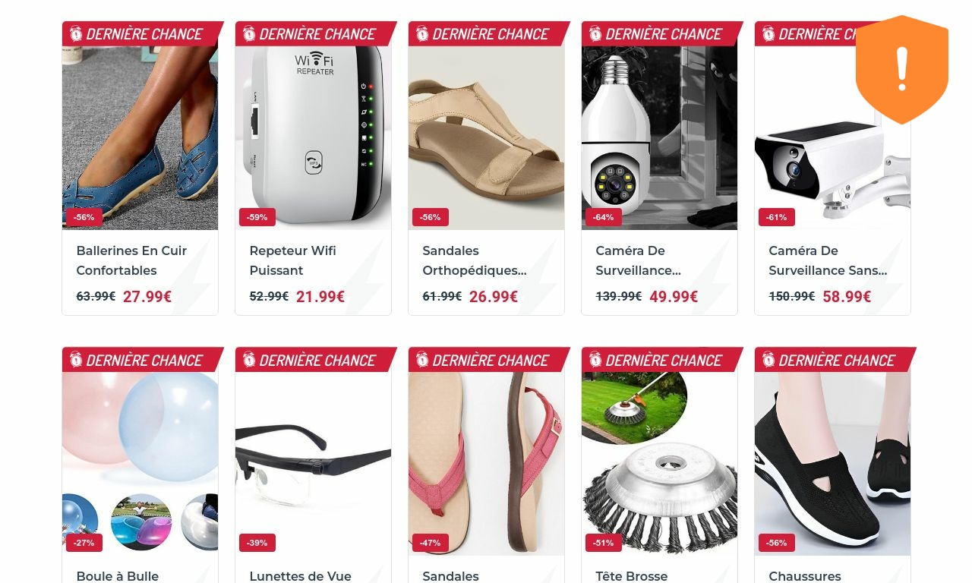Open the black mesh shoes product image
Screen dimensions: 972x583
click(832, 464)
